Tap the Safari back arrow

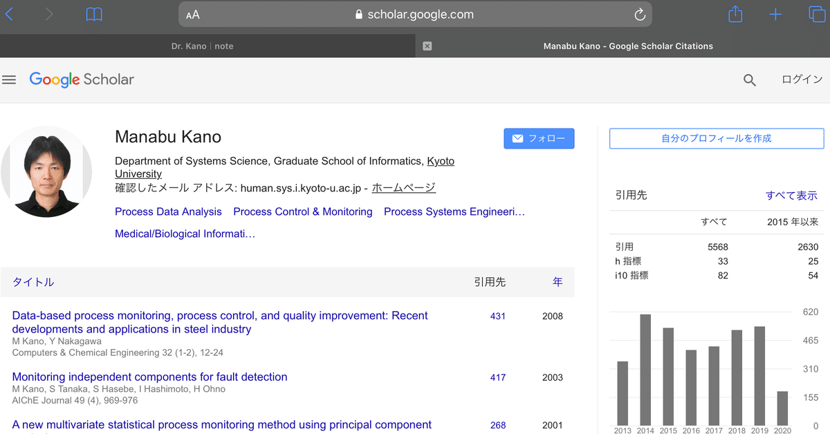point(9,15)
